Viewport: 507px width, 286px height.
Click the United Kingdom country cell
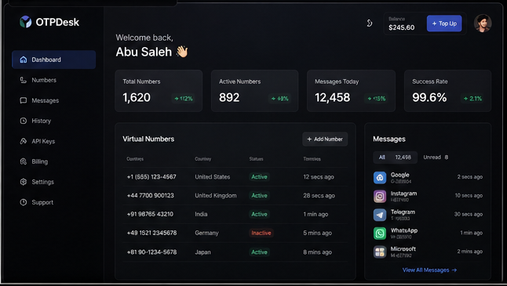click(215, 196)
